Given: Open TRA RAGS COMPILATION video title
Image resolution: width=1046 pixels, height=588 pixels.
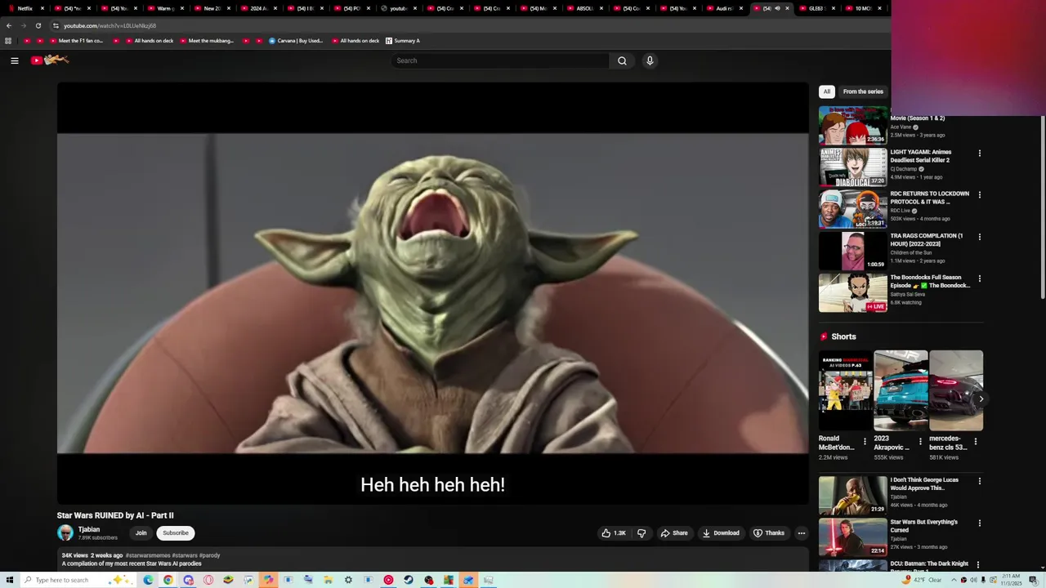Looking at the screenshot, I should pyautogui.click(x=927, y=240).
